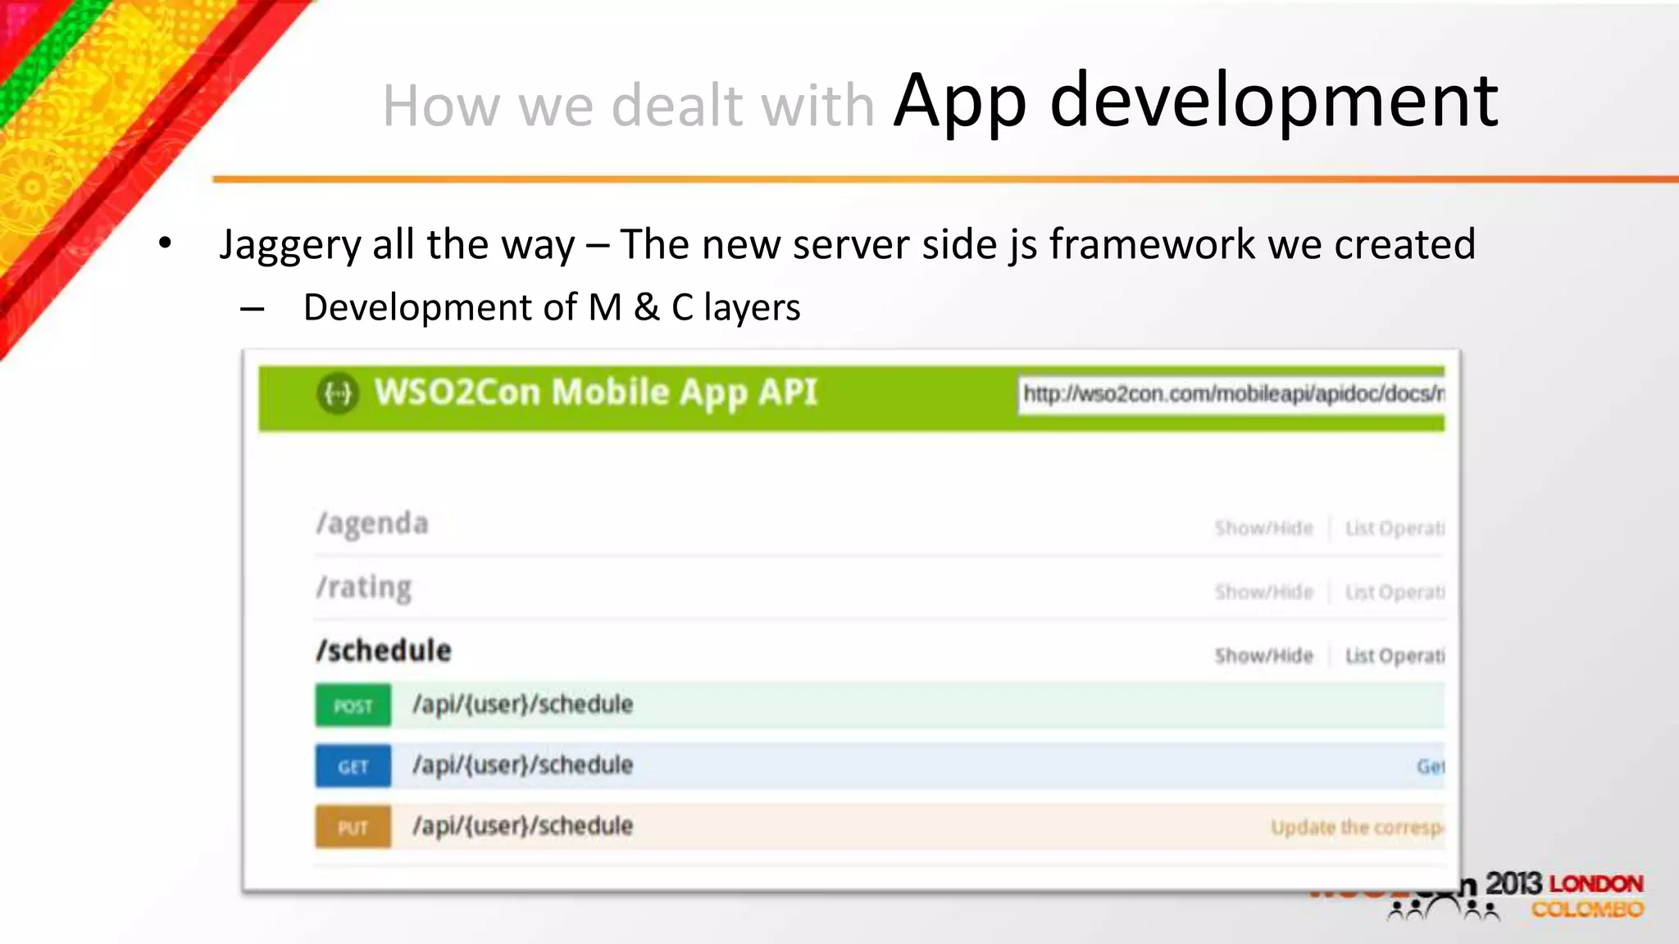Expand the /agenda resource
This screenshot has height=944, width=1679.
click(x=372, y=524)
